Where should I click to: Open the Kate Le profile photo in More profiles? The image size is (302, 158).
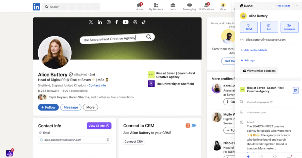[216, 88]
